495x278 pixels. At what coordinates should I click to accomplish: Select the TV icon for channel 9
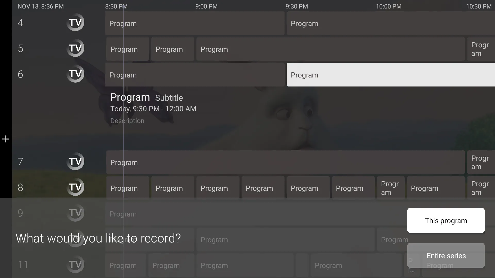[x=76, y=213]
